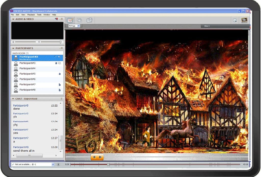The image size is (261, 177).
Task: Switch to Web Tour mode icon
Action: (x=89, y=20)
